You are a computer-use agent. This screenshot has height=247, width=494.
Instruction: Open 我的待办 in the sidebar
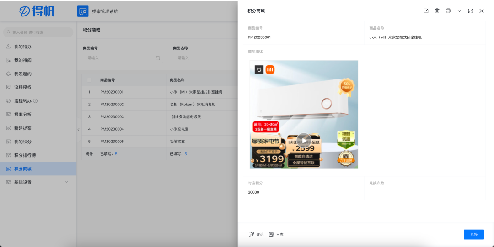(x=38, y=47)
